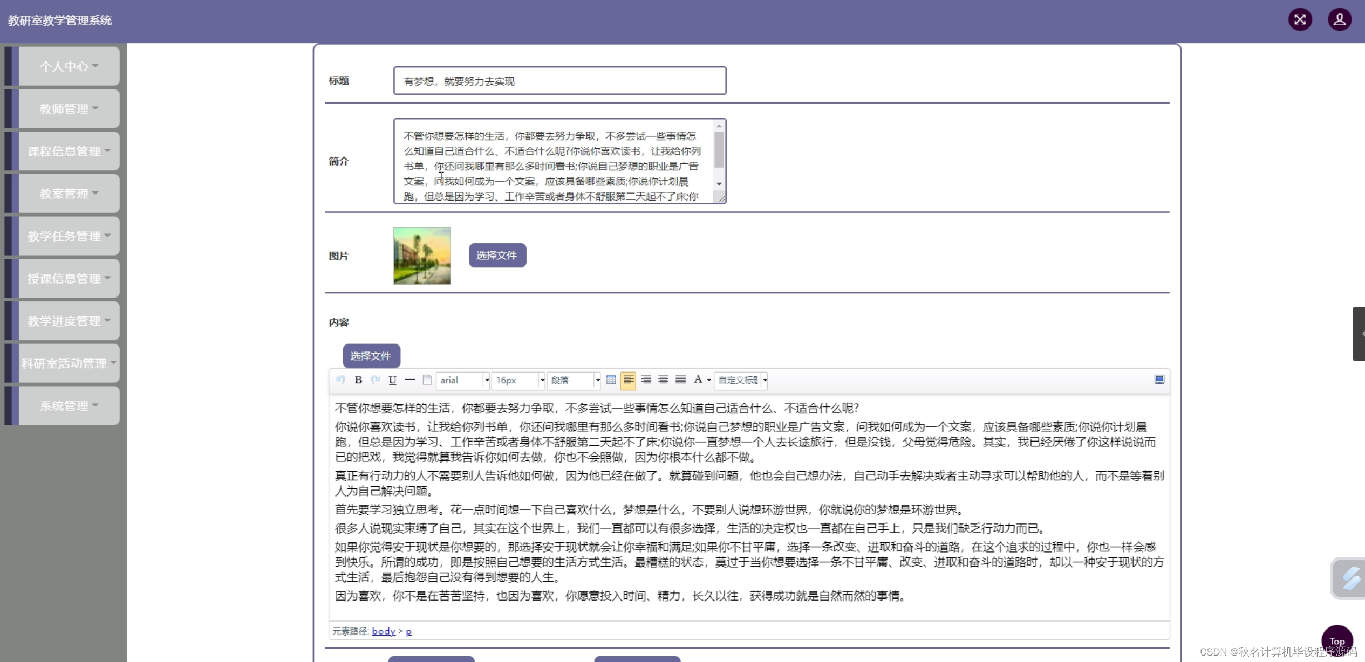
Task: Apply Underline formatting in the editor
Action: pos(392,380)
